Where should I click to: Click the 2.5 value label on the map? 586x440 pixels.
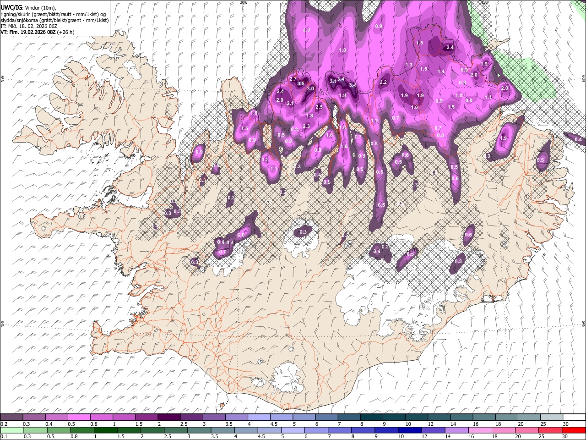pos(319,107)
